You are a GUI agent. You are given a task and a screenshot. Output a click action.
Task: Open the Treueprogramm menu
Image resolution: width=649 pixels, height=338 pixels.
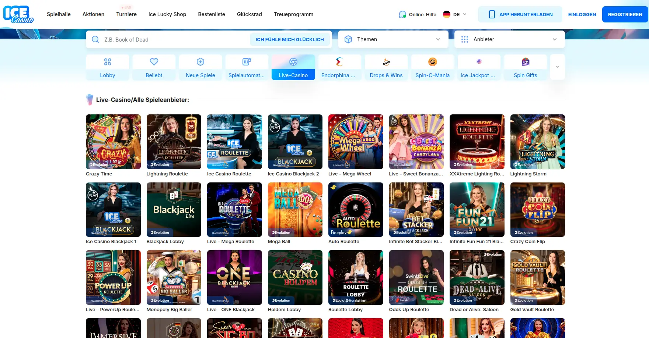point(294,14)
